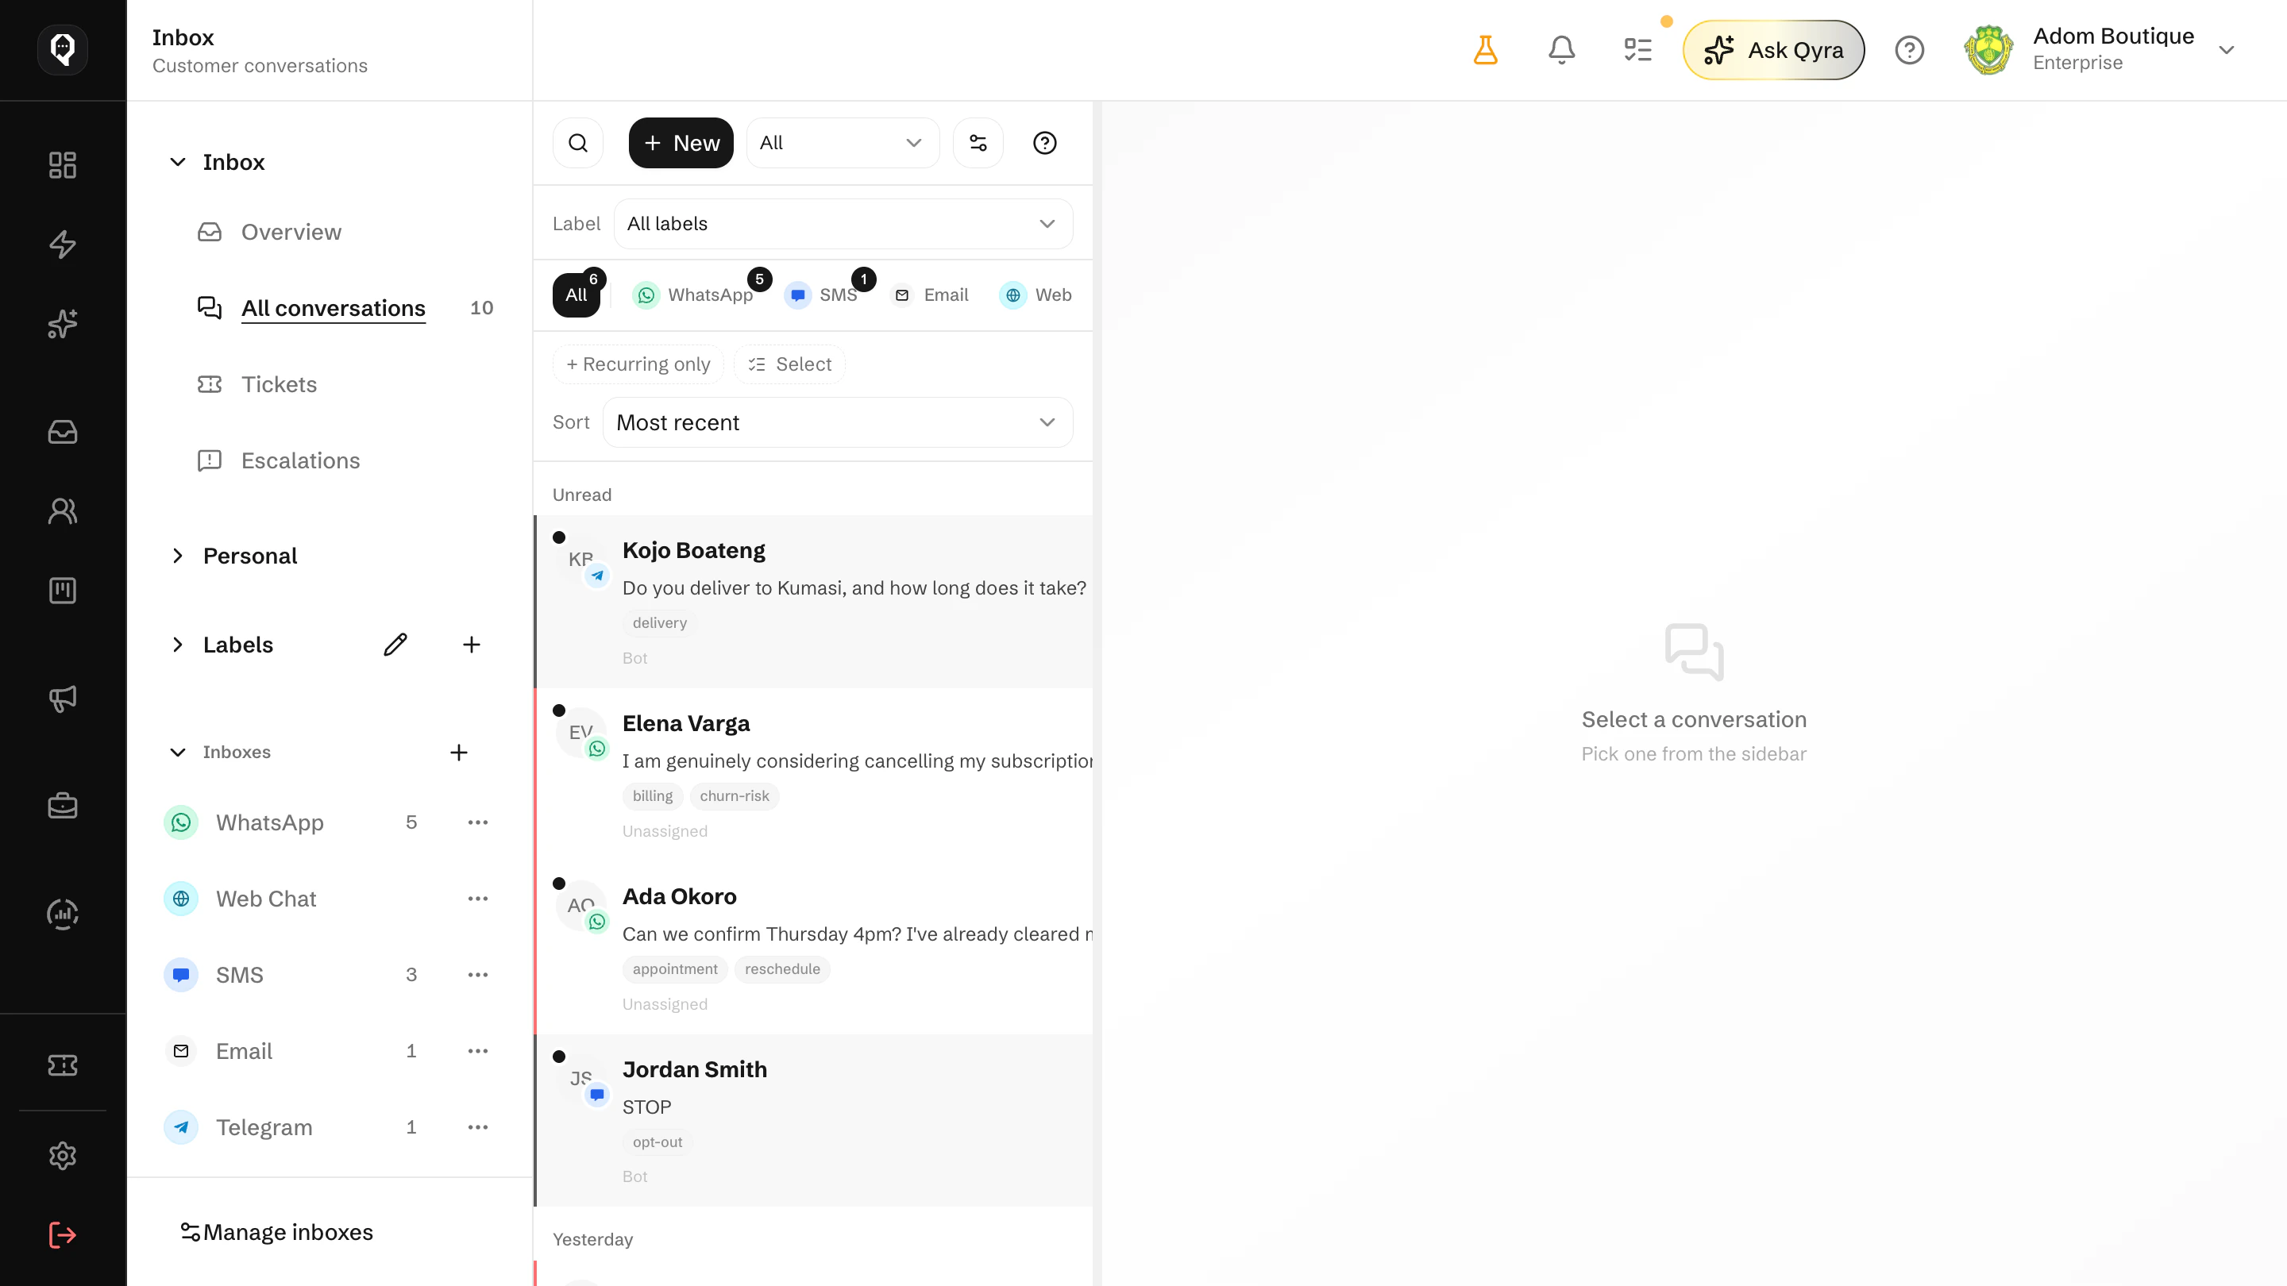Image resolution: width=2287 pixels, height=1286 pixels.
Task: Toggle Select mode for conversations
Action: click(x=789, y=365)
